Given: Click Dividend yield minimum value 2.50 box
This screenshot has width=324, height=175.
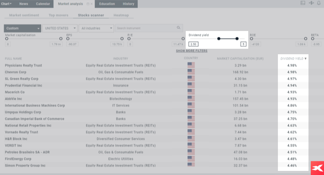Looking at the screenshot, I should coord(193,44).
